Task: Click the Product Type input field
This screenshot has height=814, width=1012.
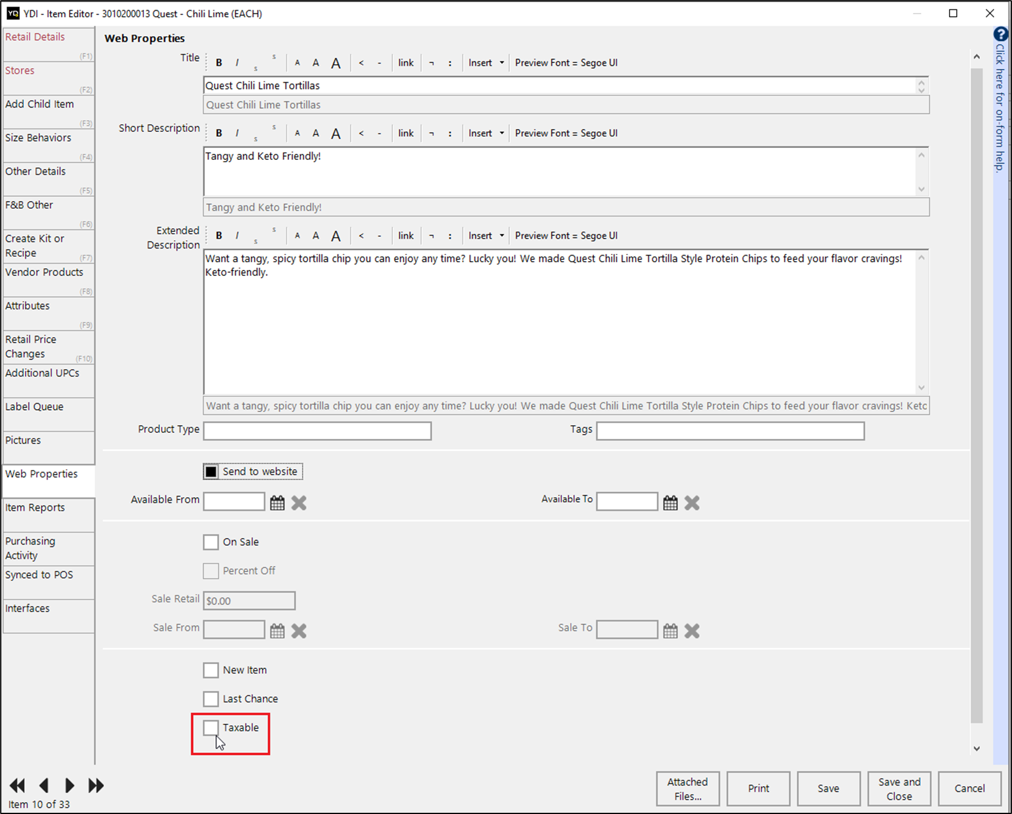Action: coord(318,431)
